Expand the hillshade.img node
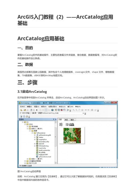The height and width of the screenshot is (190, 135). click(x=35, y=146)
